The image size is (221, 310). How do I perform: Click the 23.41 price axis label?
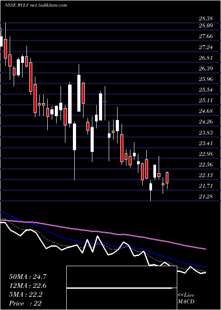(x=206, y=143)
